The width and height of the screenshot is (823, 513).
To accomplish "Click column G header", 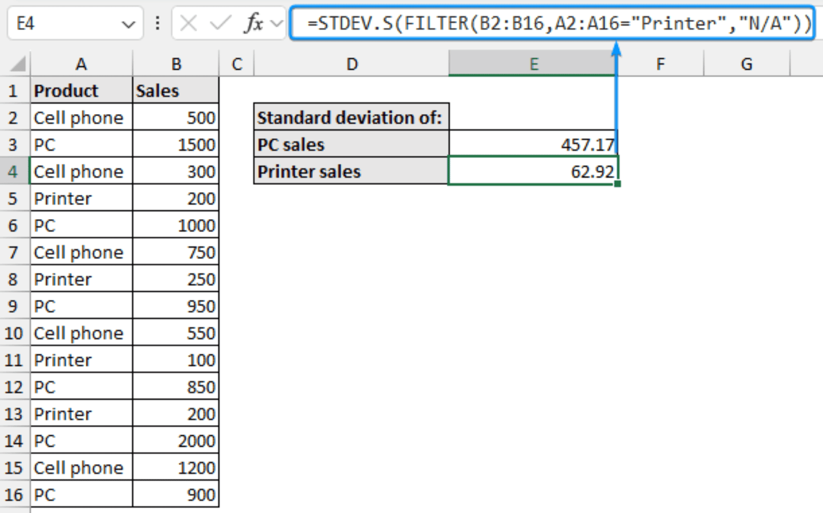I will click(x=746, y=64).
